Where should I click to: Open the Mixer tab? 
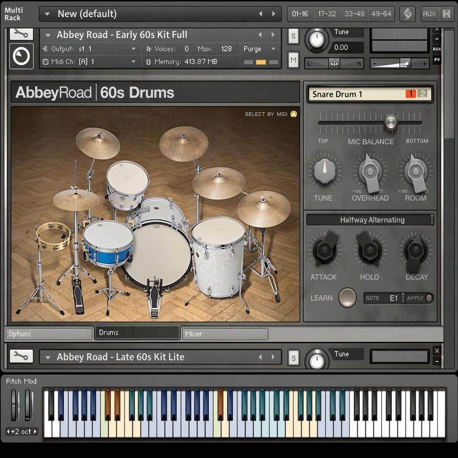click(225, 334)
